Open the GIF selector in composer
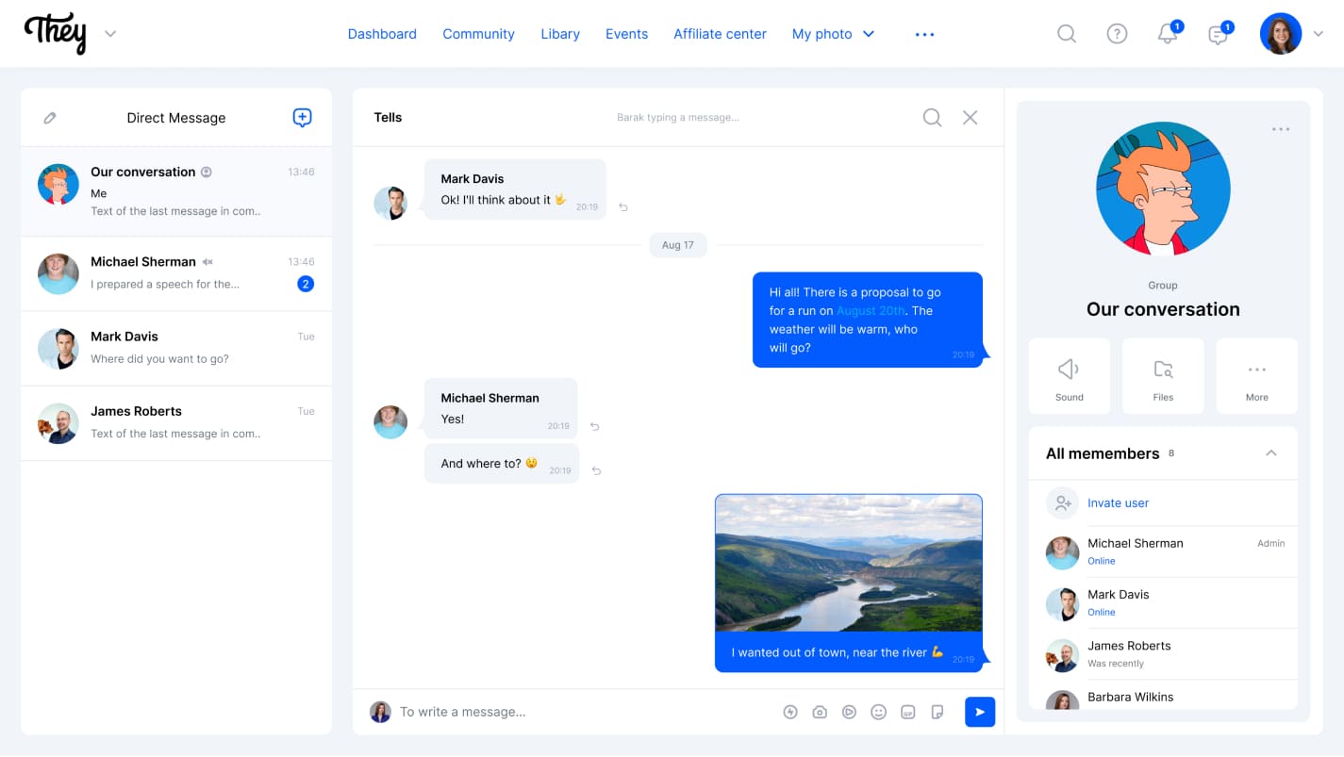This screenshot has height=757, width=1344. point(907,713)
